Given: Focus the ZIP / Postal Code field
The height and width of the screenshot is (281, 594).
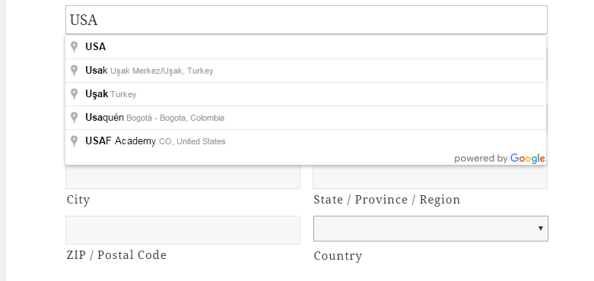Looking at the screenshot, I should click(183, 230).
